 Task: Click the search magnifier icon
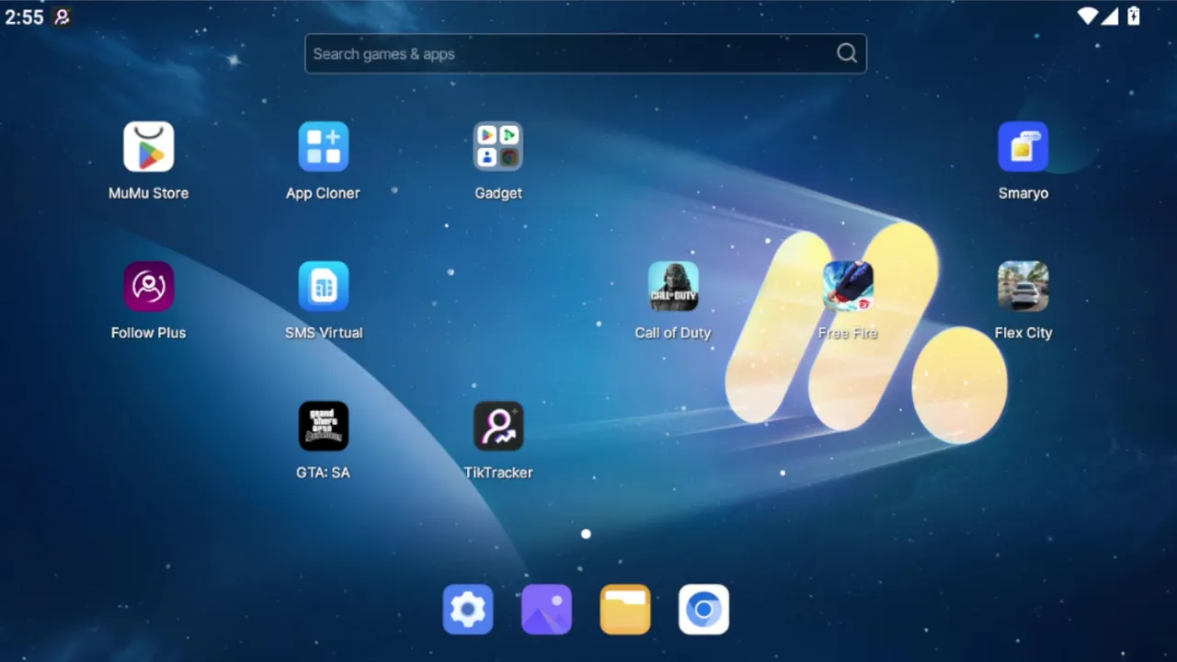[x=847, y=53]
